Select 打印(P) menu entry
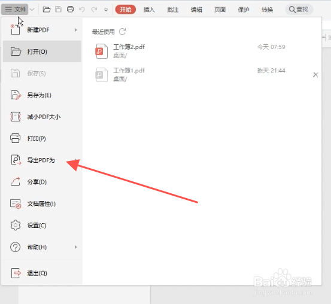The image size is (331, 304). pyautogui.click(x=42, y=138)
